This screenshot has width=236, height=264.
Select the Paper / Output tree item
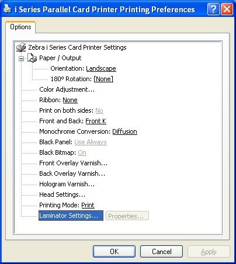60,58
